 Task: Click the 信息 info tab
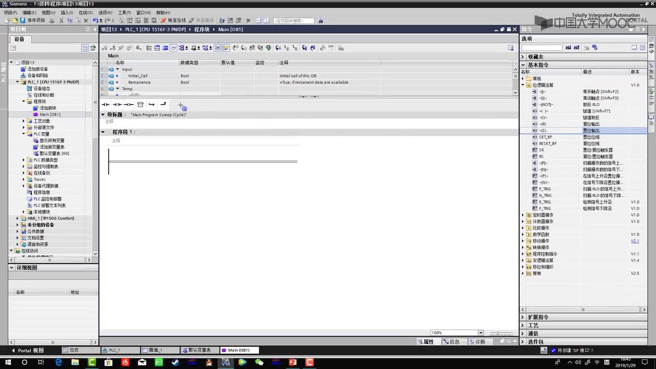(x=452, y=342)
